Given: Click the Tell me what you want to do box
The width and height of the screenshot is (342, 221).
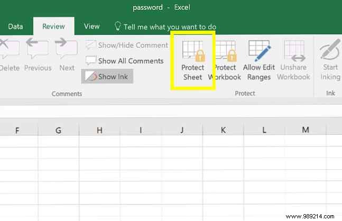Looking at the screenshot, I should pos(170,27).
